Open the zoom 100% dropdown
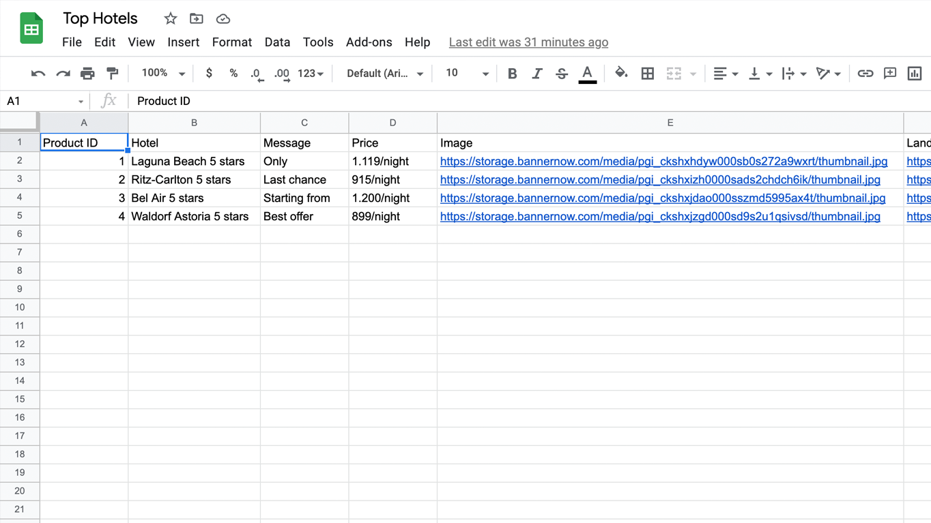 point(163,74)
